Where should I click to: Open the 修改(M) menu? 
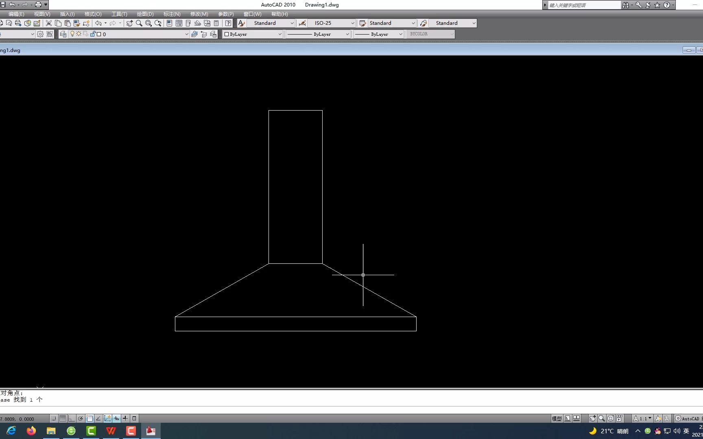tap(199, 14)
